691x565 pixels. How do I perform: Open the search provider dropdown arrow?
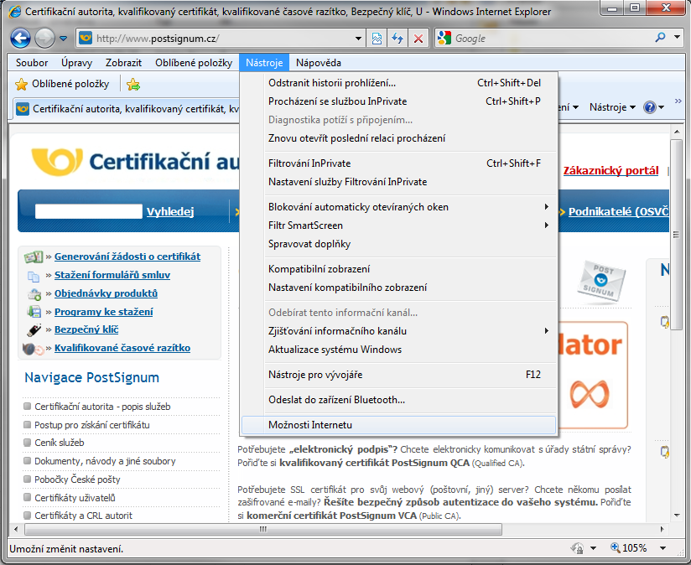678,38
